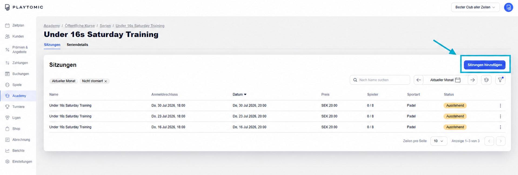The width and height of the screenshot is (518, 175).
Task: Open the funnel filter icon
Action: [500, 80]
